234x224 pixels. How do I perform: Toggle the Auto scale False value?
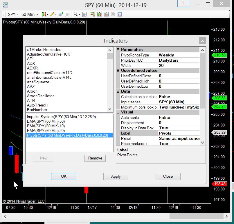pos(179,117)
